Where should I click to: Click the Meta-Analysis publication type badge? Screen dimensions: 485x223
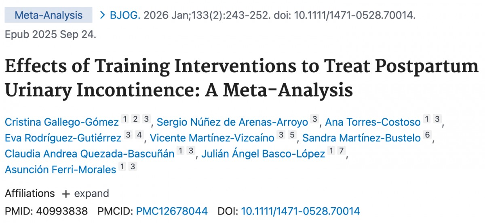tap(48, 16)
